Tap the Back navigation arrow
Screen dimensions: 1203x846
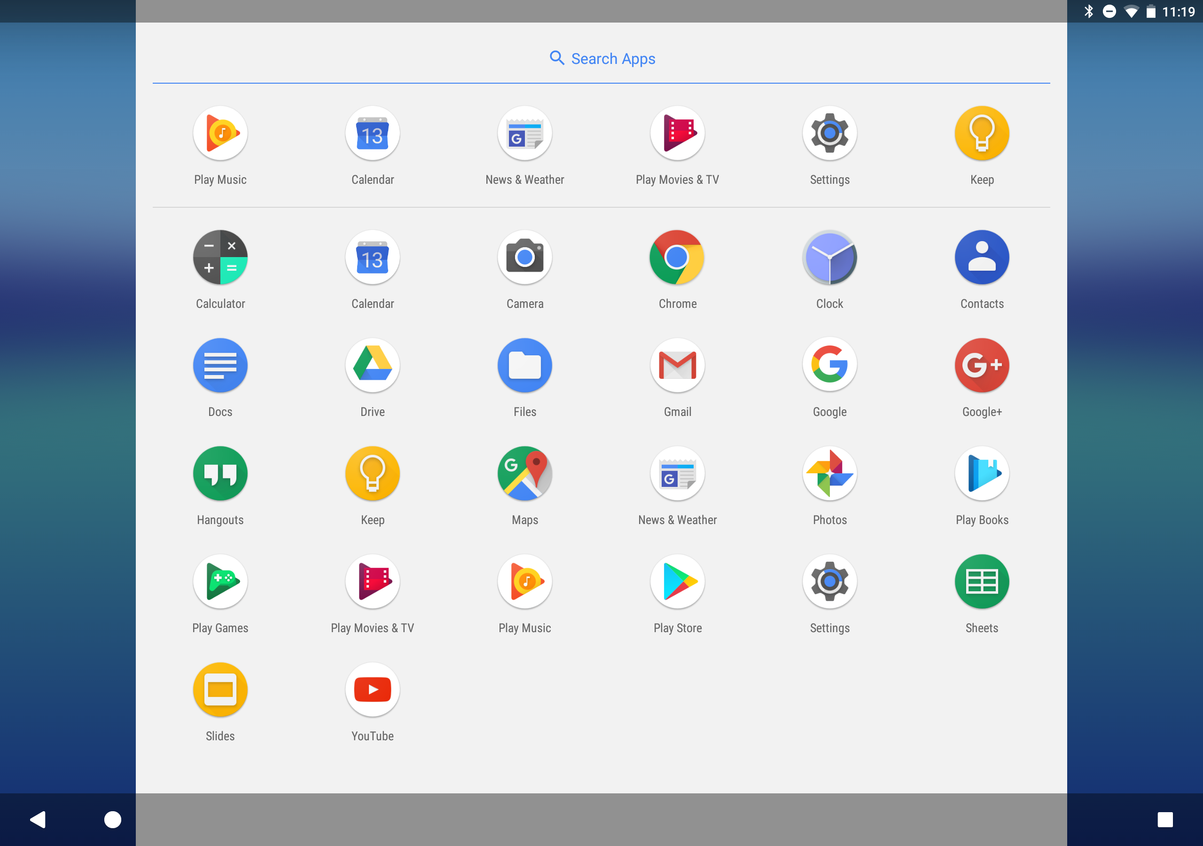37,819
